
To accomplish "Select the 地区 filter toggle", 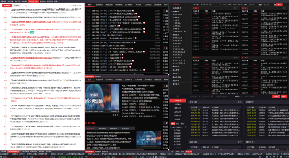I will click(x=182, y=124).
